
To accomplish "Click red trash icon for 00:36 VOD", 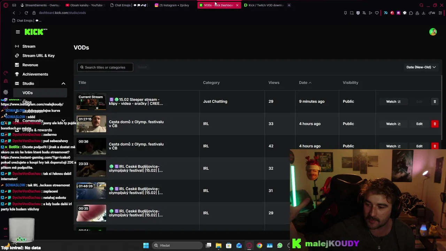I will click(435, 146).
